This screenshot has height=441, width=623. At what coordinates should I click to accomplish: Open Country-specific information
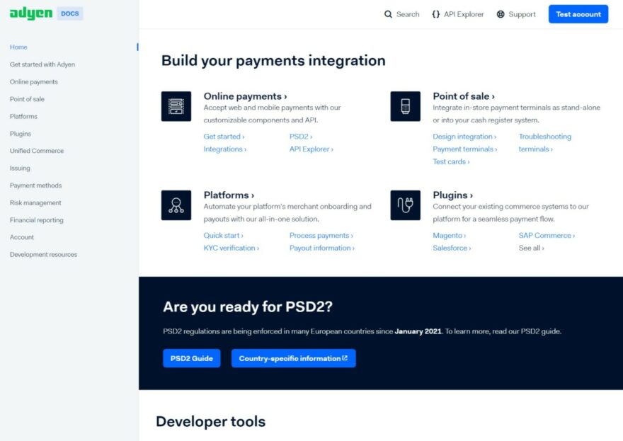293,358
